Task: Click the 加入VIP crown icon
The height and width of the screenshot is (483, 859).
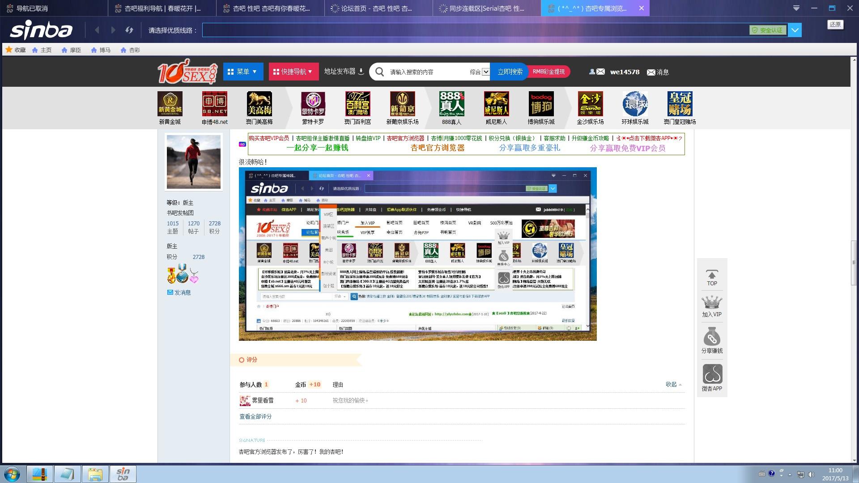Action: pyautogui.click(x=712, y=303)
